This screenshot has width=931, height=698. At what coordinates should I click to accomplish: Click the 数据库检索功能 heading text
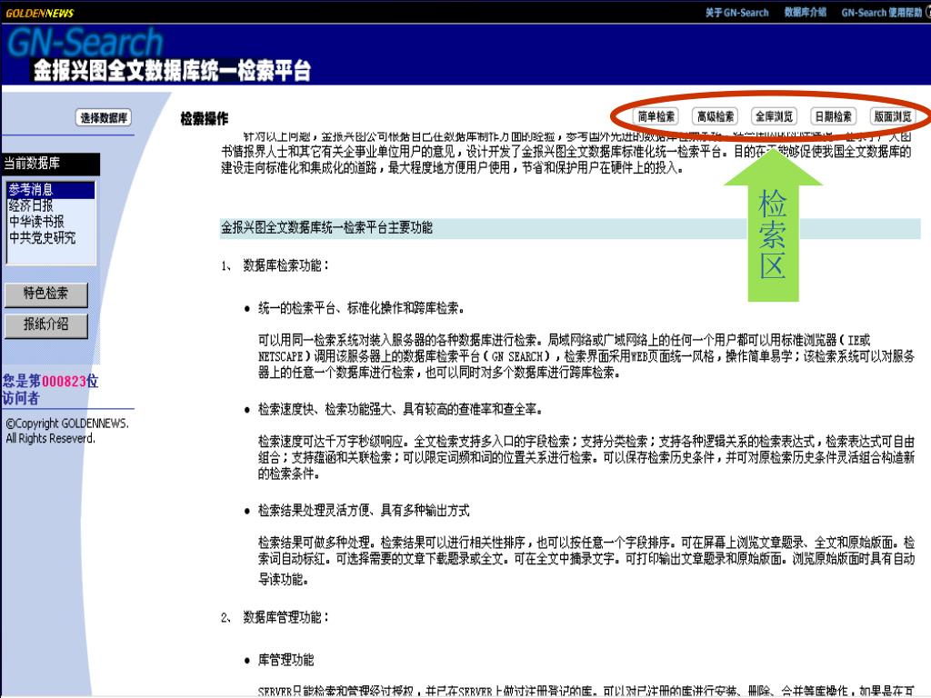point(285,265)
